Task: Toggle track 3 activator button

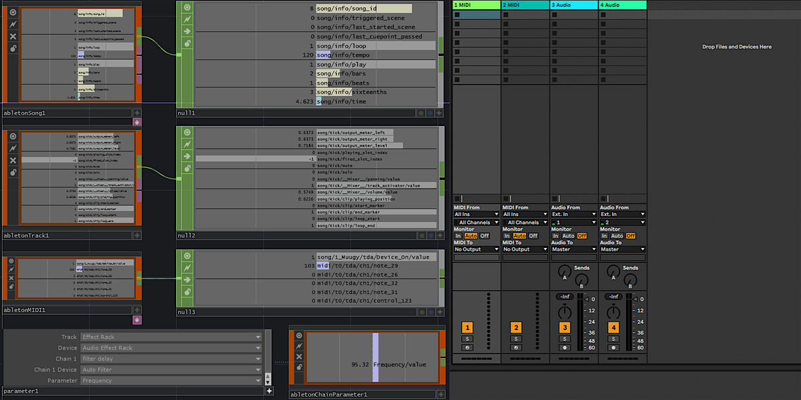Action: pos(565,327)
